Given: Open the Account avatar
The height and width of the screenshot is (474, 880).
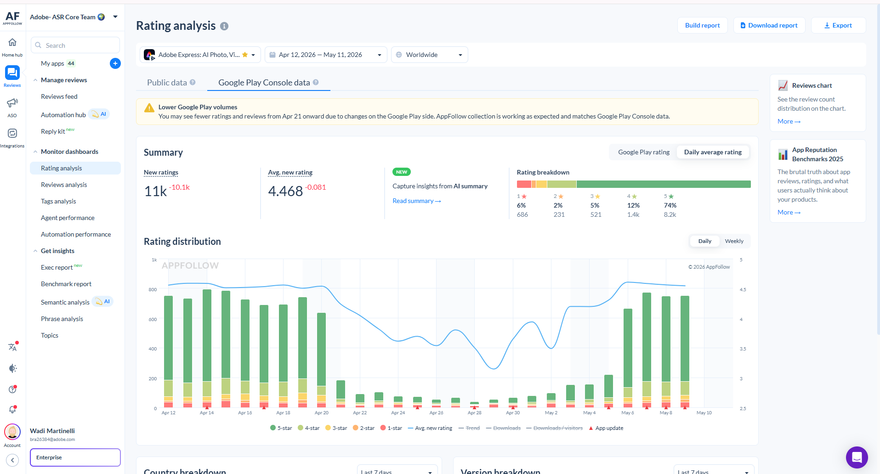Looking at the screenshot, I should click(12, 432).
